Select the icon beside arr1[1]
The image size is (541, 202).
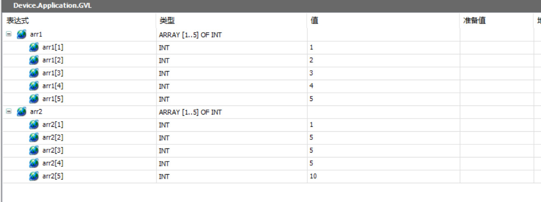(x=34, y=47)
